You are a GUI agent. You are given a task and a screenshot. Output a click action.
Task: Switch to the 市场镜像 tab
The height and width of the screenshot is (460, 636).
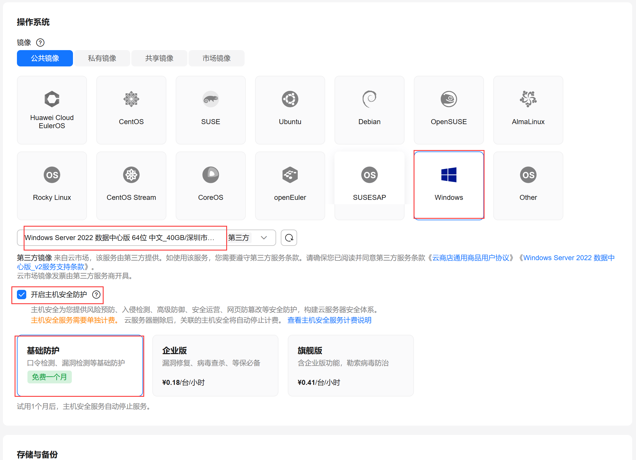217,58
